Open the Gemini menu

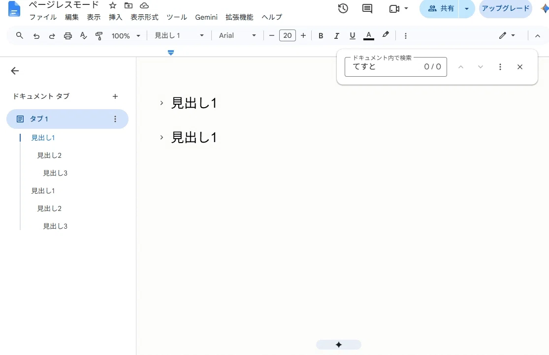click(206, 17)
